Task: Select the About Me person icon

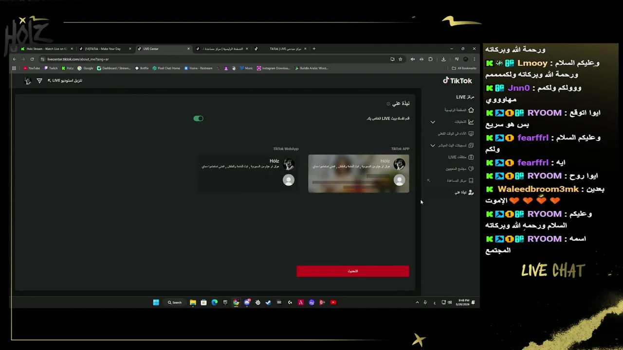Action: click(x=471, y=192)
